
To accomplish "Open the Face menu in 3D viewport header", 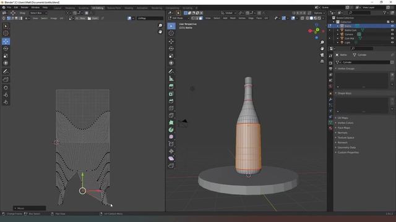I will click(x=259, y=18).
